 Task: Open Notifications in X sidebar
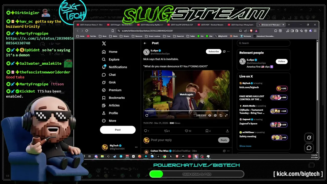(x=114, y=67)
